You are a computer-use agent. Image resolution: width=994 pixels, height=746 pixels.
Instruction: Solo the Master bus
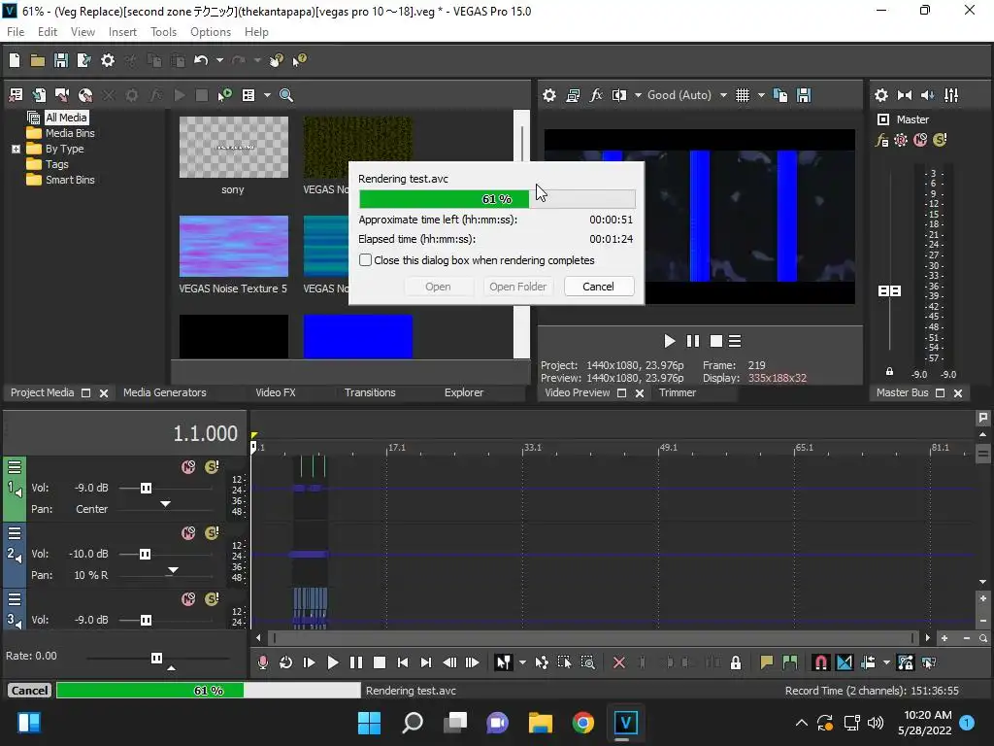940,140
